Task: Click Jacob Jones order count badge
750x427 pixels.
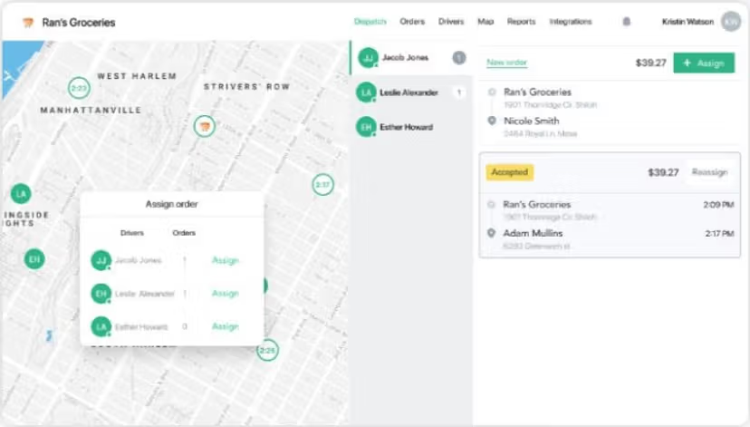Action: pyautogui.click(x=458, y=58)
